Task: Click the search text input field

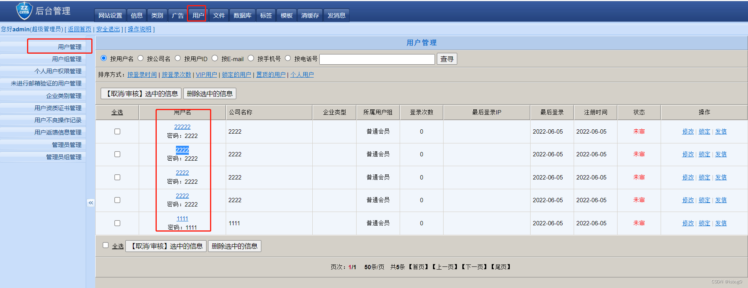Action: (x=377, y=59)
